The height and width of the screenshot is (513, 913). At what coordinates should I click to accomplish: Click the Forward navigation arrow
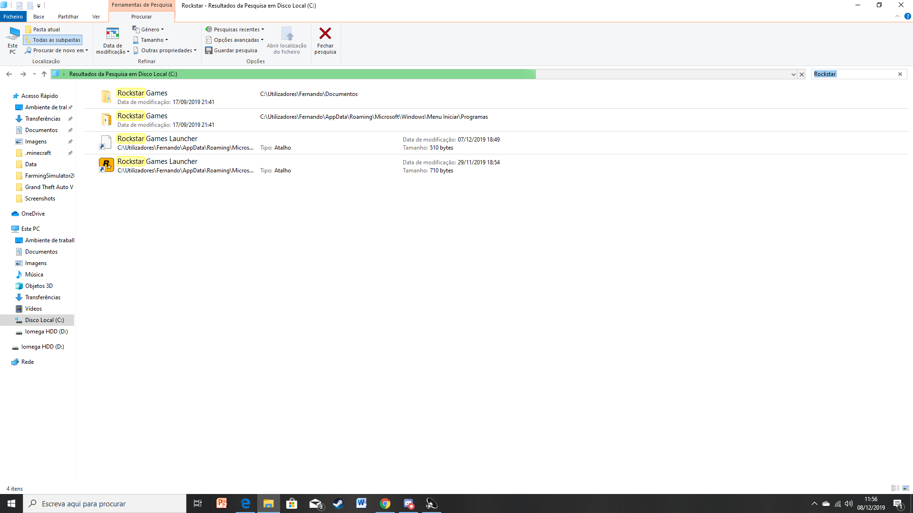click(x=23, y=74)
